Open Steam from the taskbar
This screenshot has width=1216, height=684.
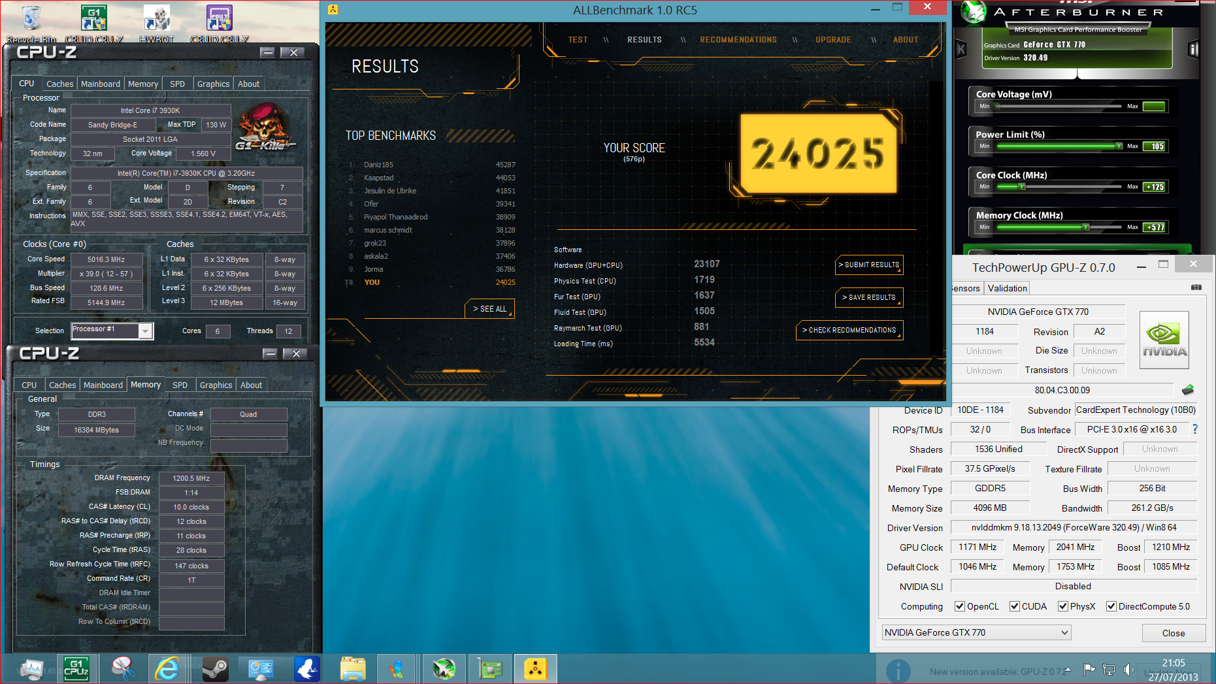(x=215, y=669)
